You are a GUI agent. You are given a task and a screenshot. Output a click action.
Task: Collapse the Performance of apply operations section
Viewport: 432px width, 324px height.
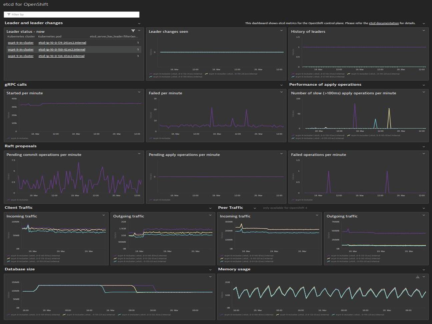pos(424,85)
